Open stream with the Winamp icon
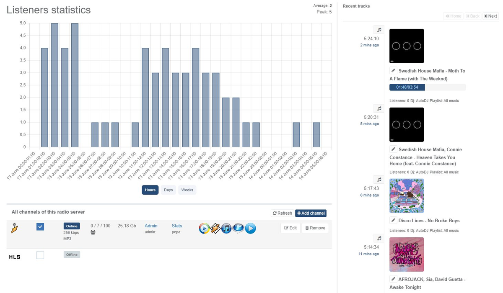The height and width of the screenshot is (293, 503). point(215,228)
